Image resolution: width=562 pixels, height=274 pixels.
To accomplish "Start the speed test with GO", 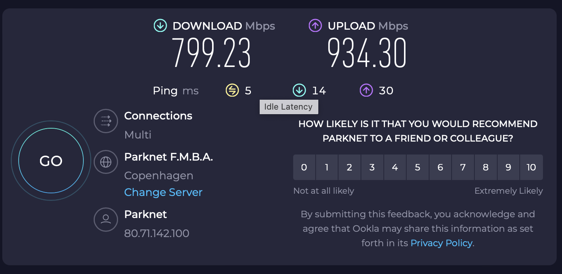I will pyautogui.click(x=51, y=161).
